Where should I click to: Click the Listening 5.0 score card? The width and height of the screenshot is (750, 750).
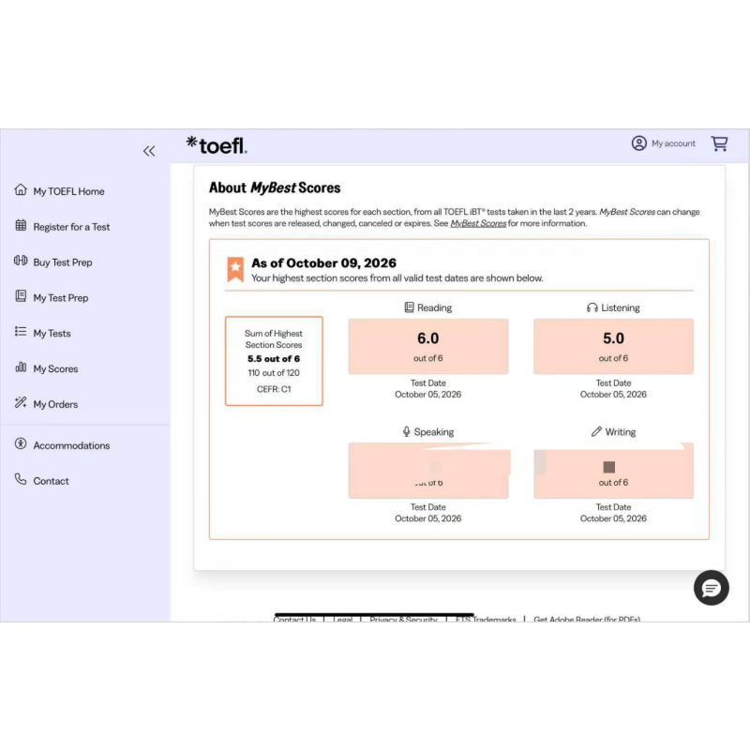coord(613,346)
